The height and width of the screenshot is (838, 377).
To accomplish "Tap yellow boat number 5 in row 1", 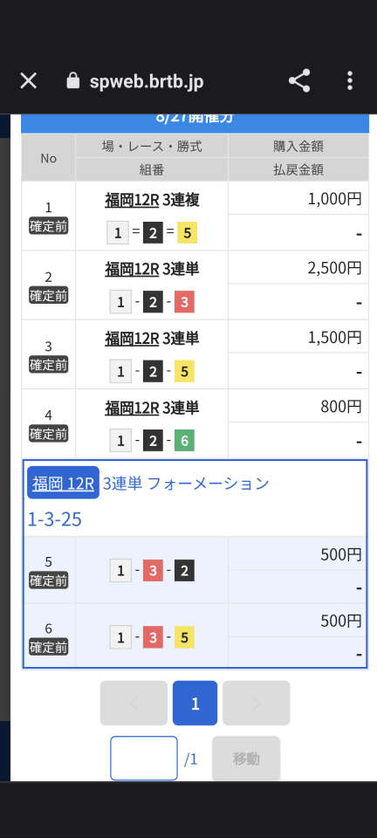I will point(187,233).
